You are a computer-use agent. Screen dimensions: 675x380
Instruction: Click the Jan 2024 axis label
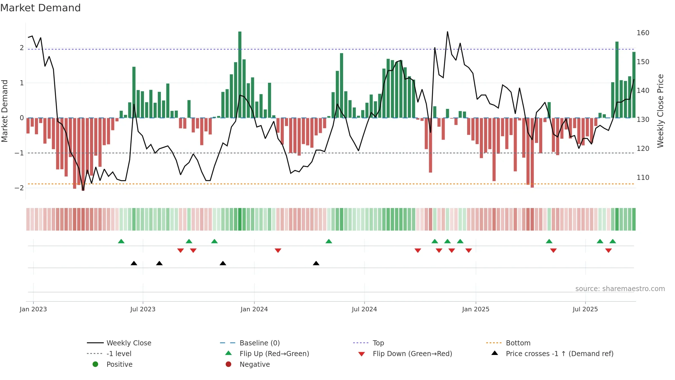pos(254,309)
